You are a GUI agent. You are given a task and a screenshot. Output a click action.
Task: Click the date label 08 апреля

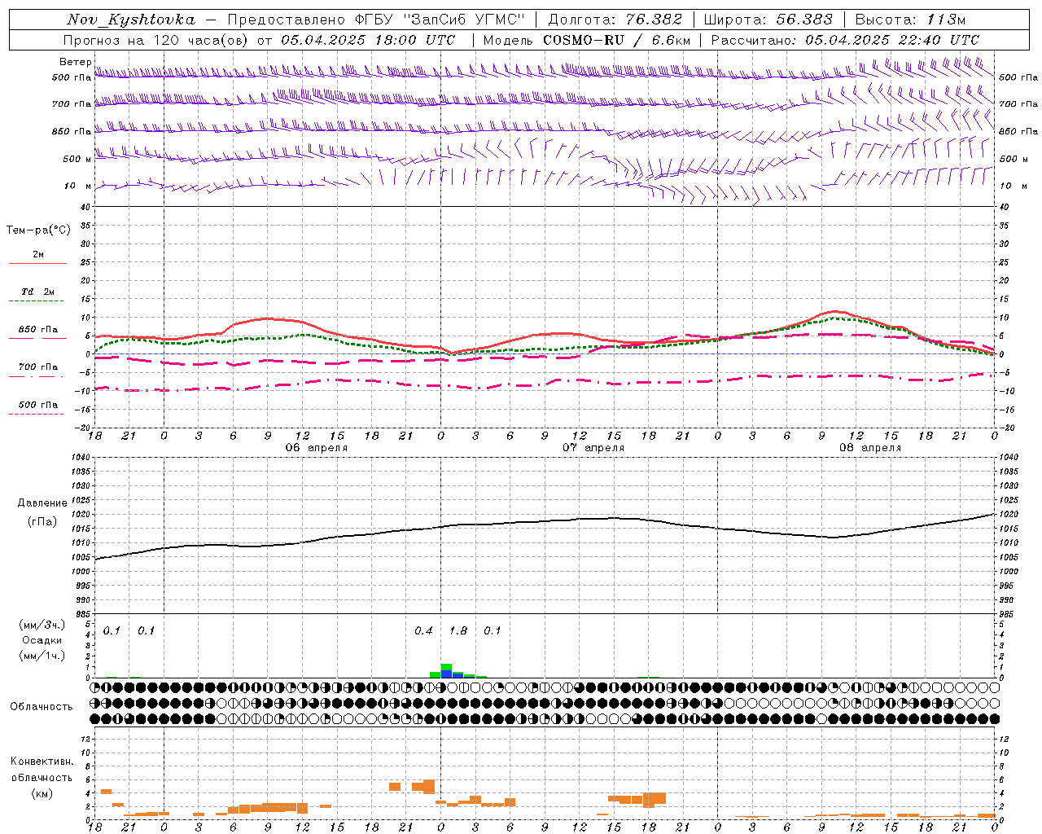(x=870, y=448)
